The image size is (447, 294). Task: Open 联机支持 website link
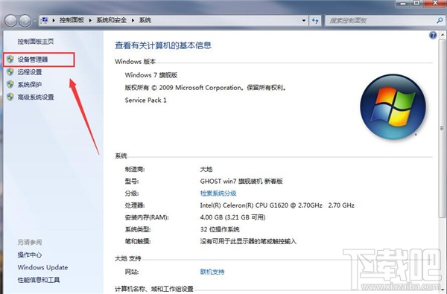(x=212, y=272)
